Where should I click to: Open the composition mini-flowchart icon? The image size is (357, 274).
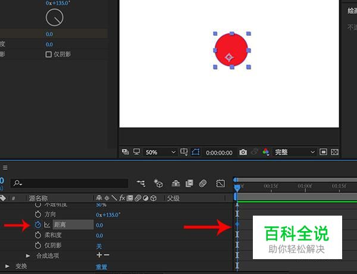pyautogui.click(x=141, y=183)
